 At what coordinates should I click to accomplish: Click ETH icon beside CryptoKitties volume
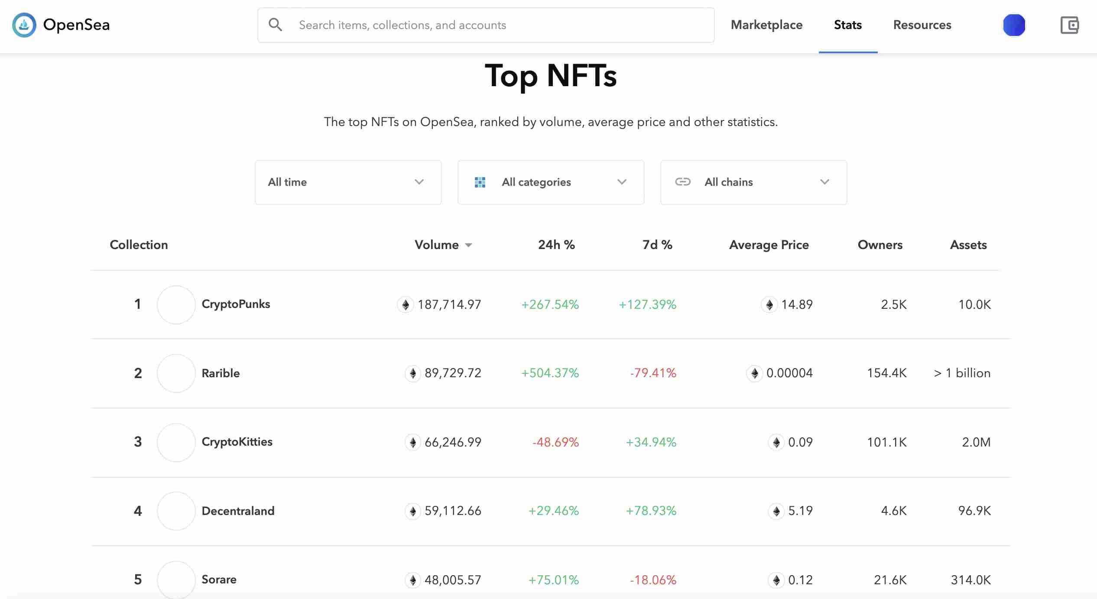coord(413,442)
